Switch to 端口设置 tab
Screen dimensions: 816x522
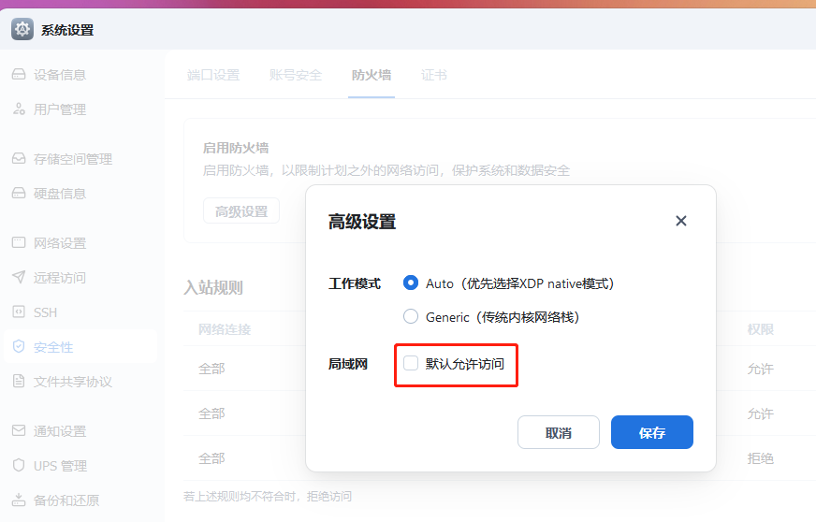(x=213, y=76)
